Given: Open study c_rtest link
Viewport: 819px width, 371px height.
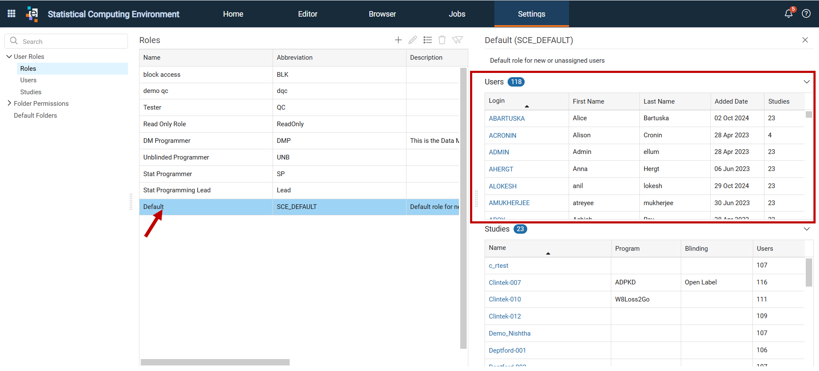Looking at the screenshot, I should coord(498,266).
